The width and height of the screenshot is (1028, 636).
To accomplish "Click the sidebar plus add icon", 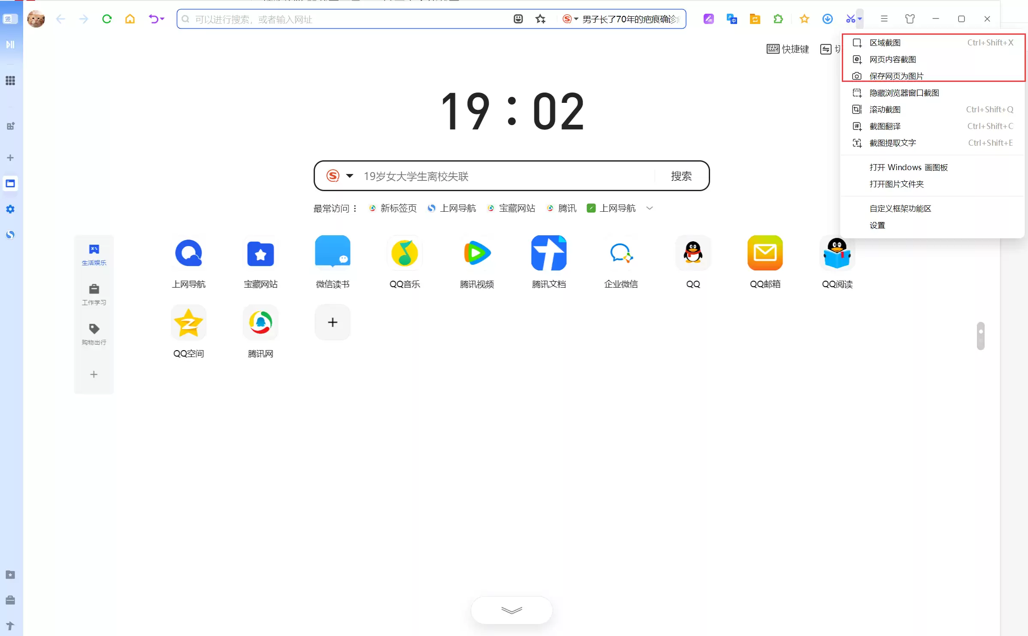I will (10, 158).
